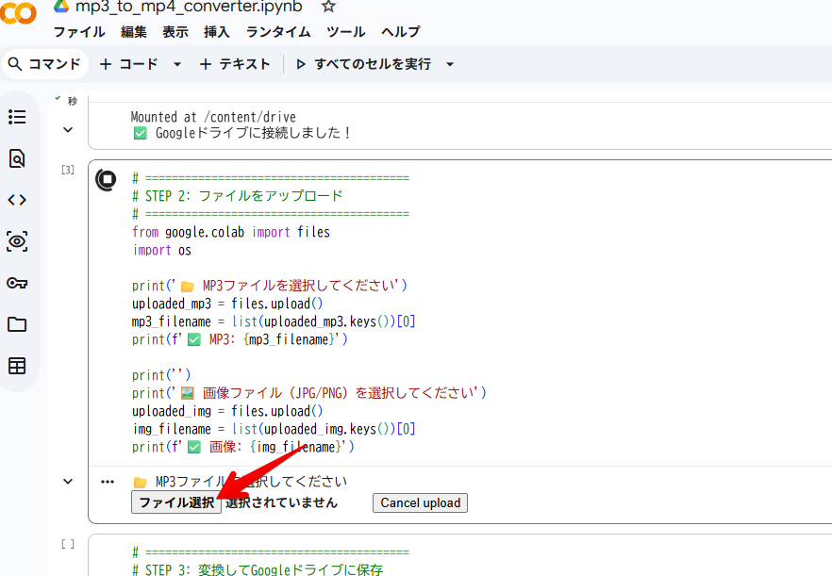Open the table of contents sidebar
832x576 pixels.
click(x=17, y=117)
